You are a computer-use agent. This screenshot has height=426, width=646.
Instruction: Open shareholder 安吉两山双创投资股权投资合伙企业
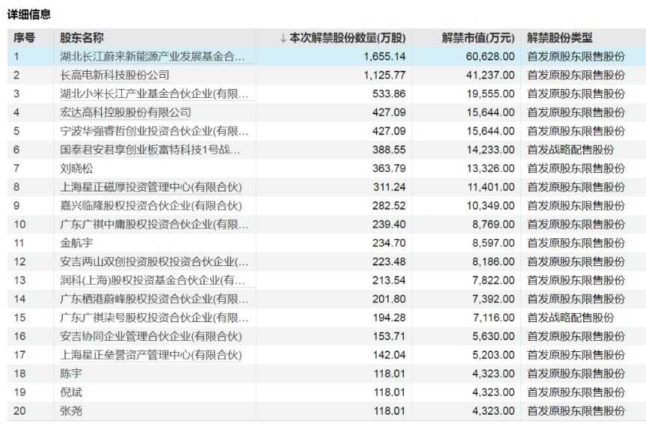tap(154, 262)
